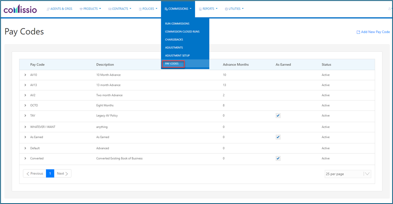The width and height of the screenshot is (393, 204).
Task: Sort by the Status column header
Action: (326, 65)
